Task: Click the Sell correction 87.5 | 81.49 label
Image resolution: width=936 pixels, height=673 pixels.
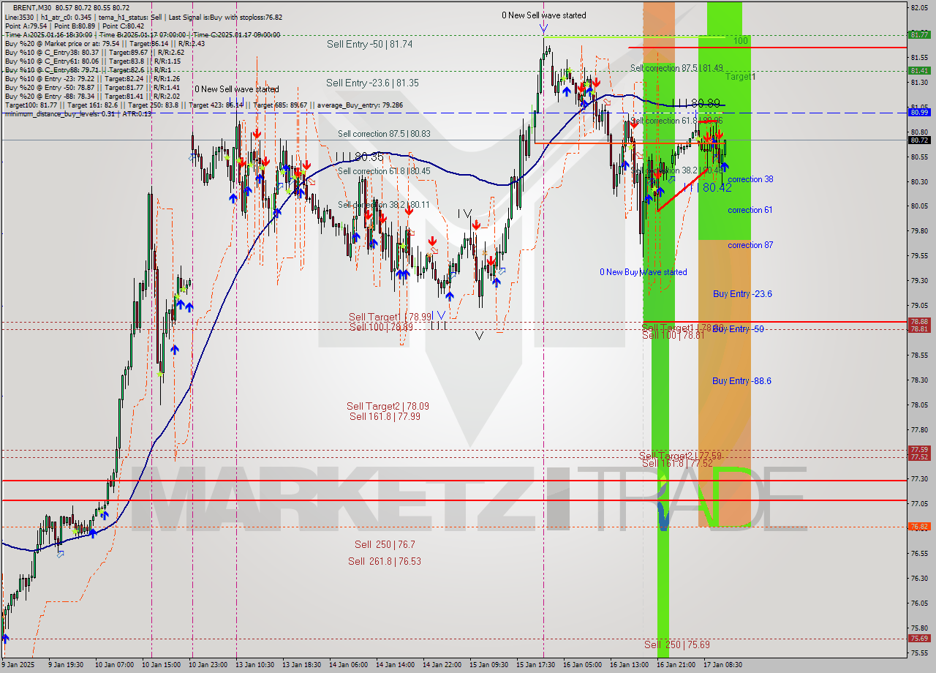Action: (676, 68)
